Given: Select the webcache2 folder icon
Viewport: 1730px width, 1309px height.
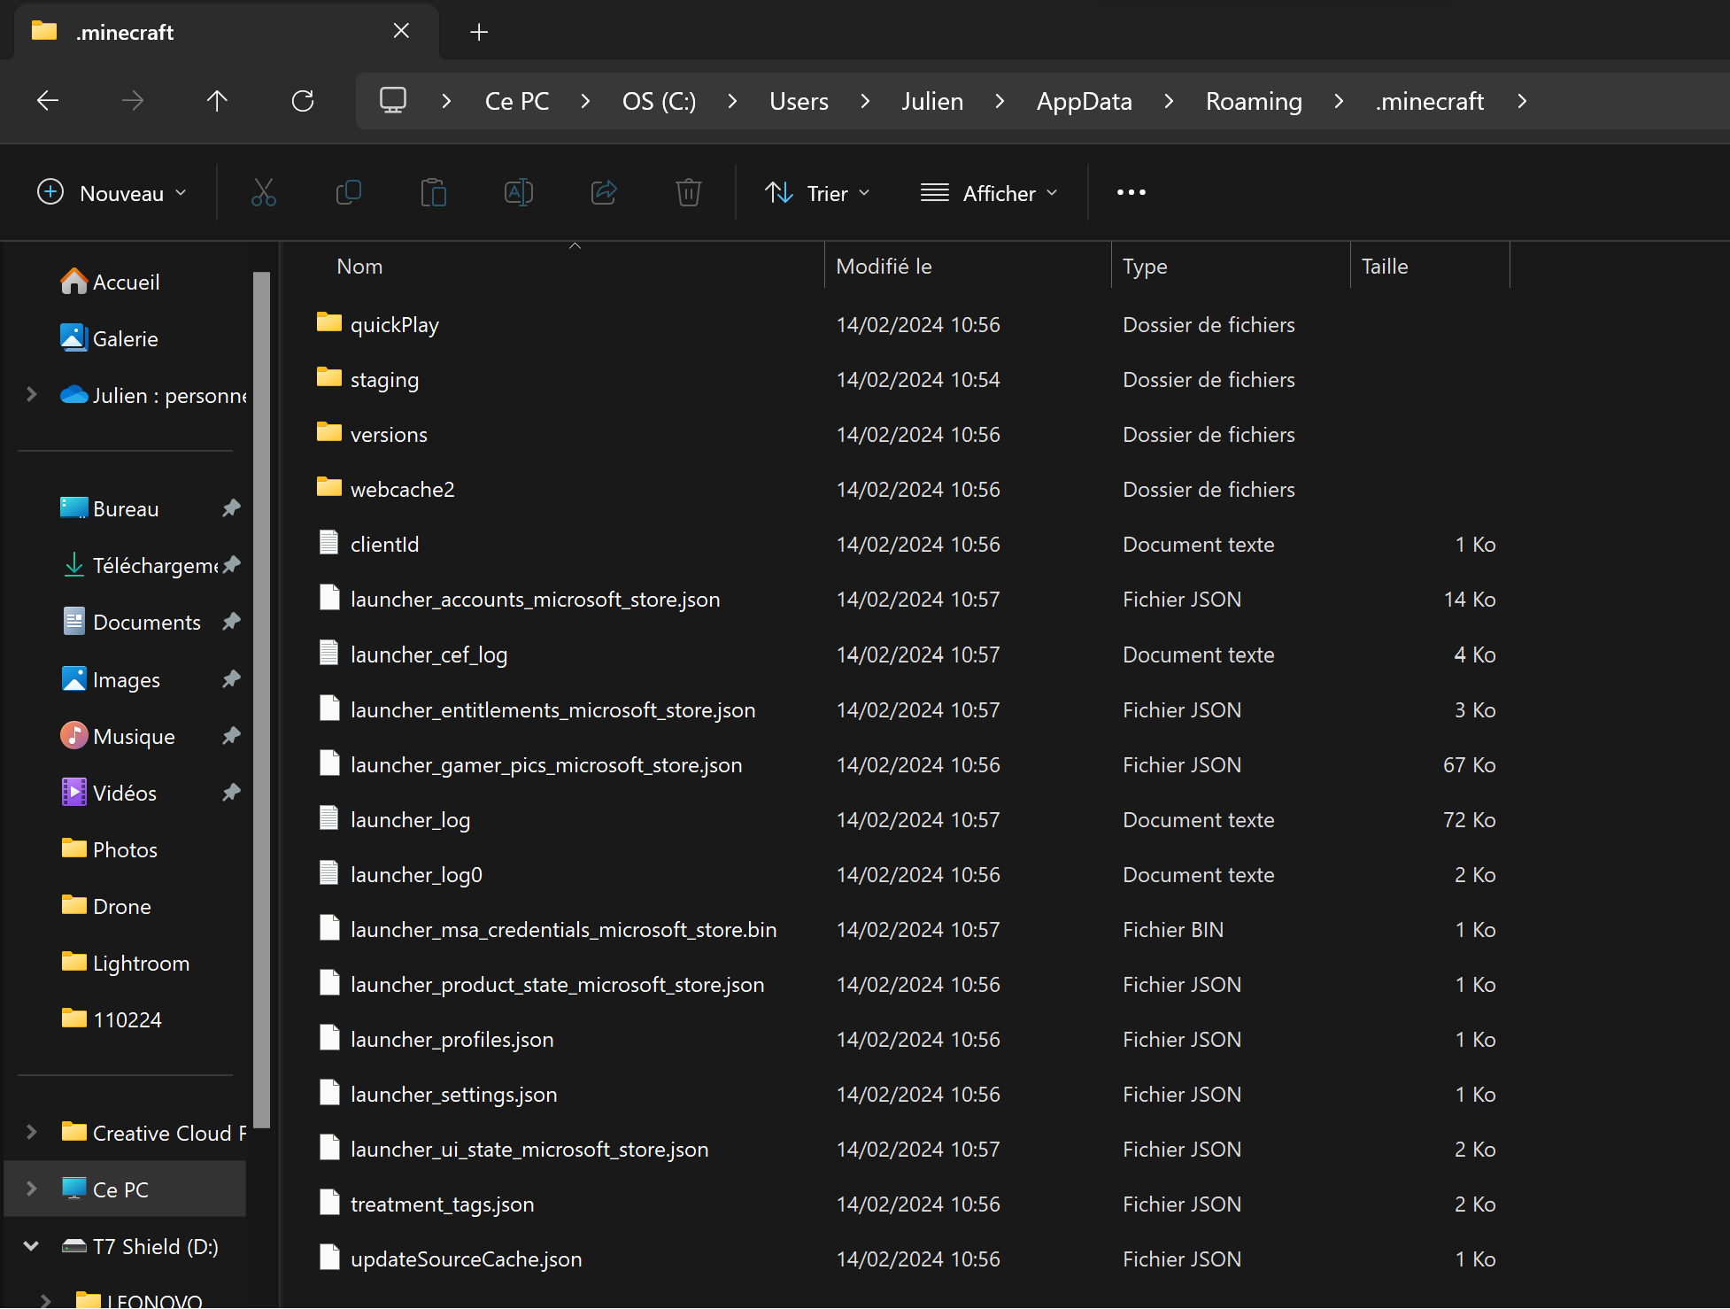Looking at the screenshot, I should 329,488.
